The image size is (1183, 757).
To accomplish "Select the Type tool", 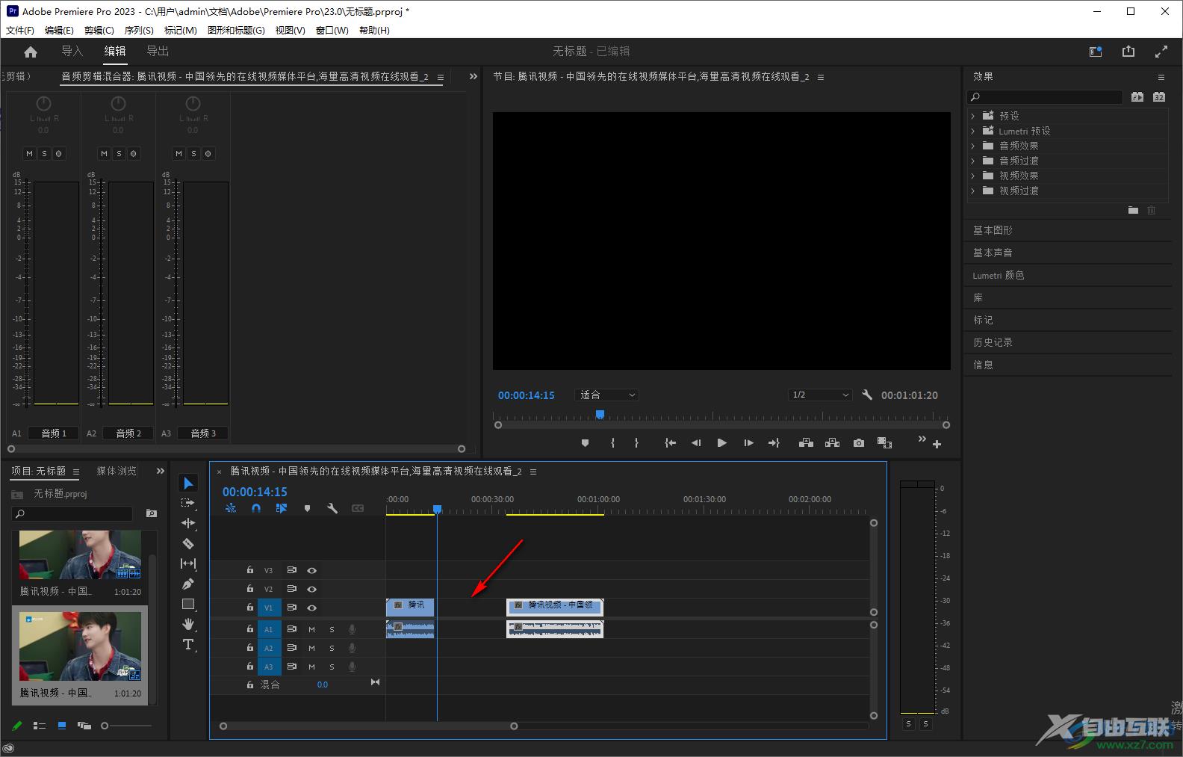I will click(188, 644).
